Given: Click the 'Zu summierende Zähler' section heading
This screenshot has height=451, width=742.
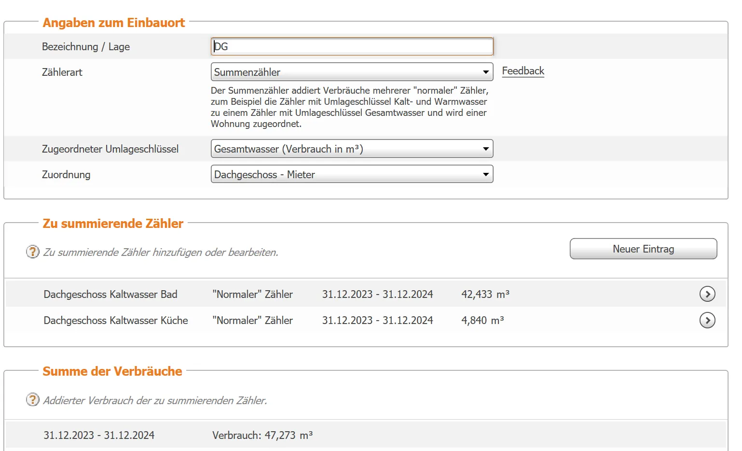Looking at the screenshot, I should [113, 224].
